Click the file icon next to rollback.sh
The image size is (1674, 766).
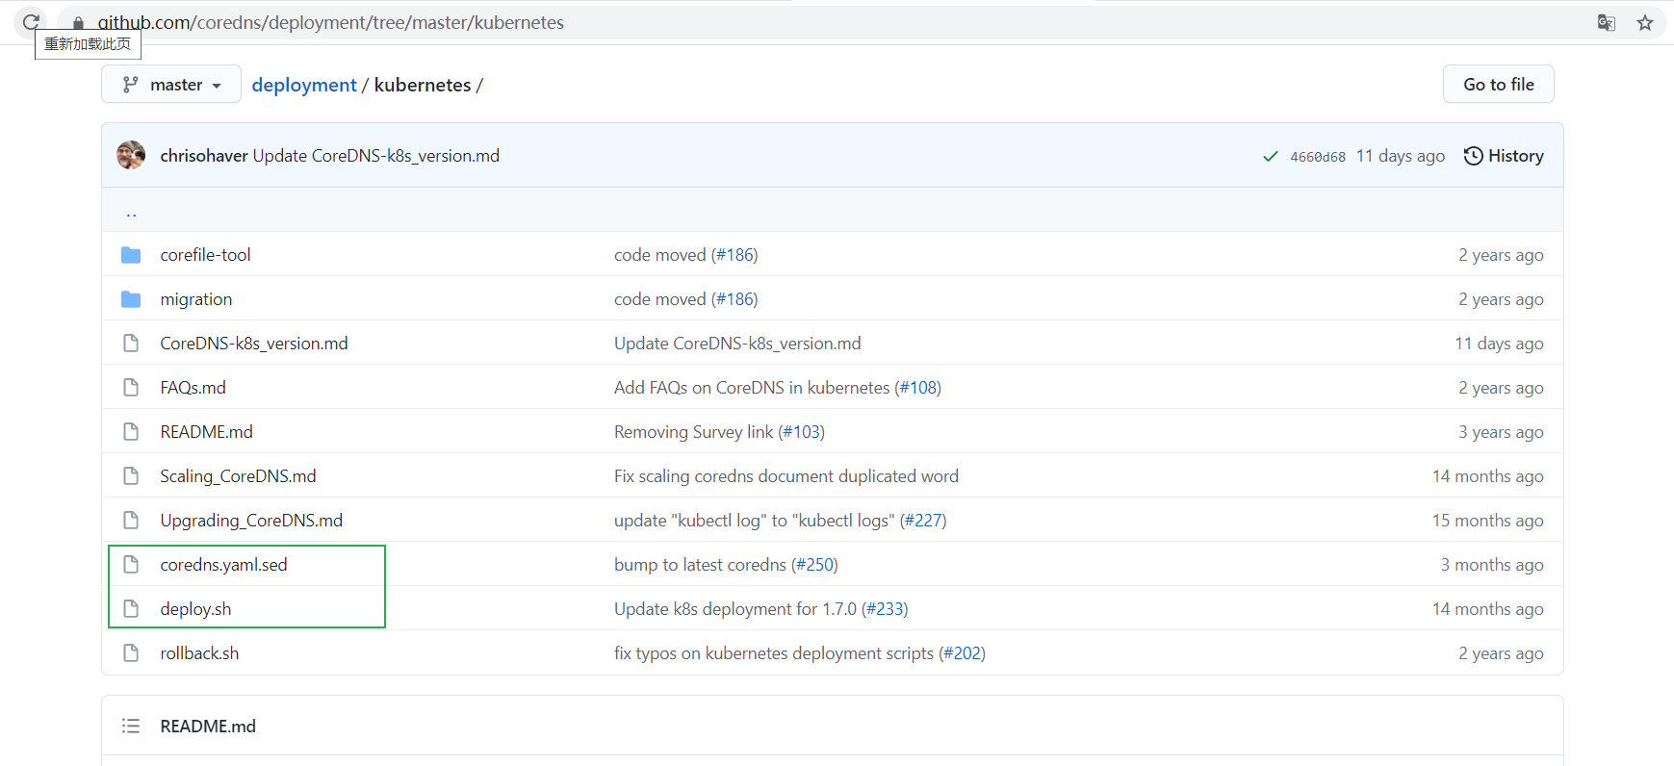(x=131, y=653)
